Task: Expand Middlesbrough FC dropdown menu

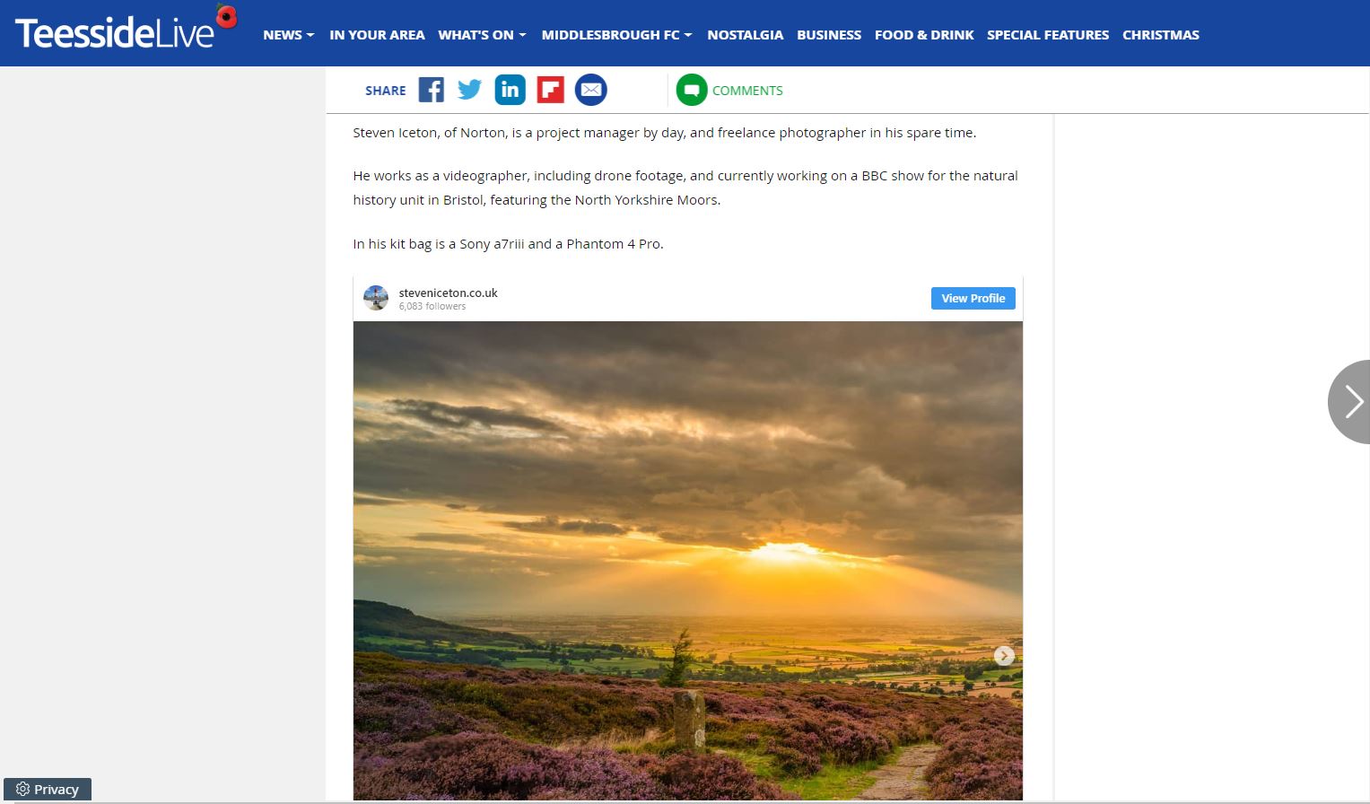Action: pos(616,35)
